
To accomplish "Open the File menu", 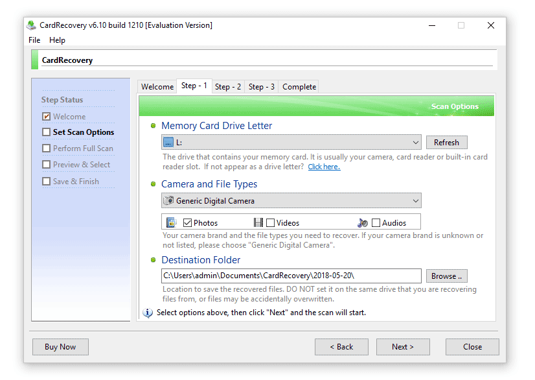I will (34, 40).
